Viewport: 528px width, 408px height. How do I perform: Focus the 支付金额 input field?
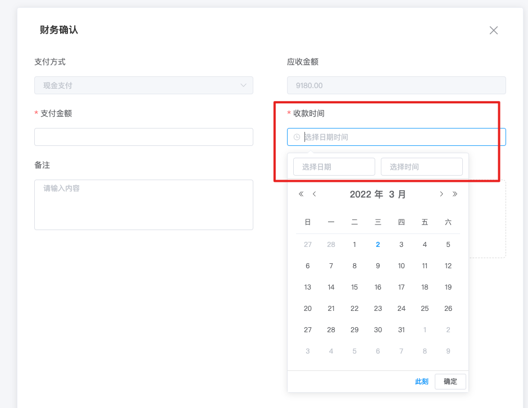[x=143, y=137]
